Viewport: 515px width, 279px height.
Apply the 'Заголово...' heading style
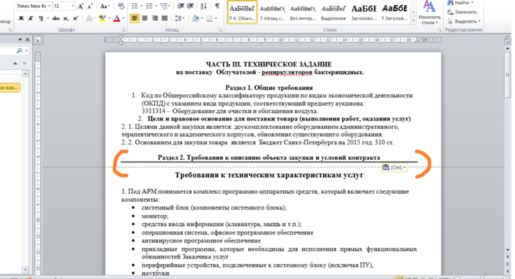364,12
